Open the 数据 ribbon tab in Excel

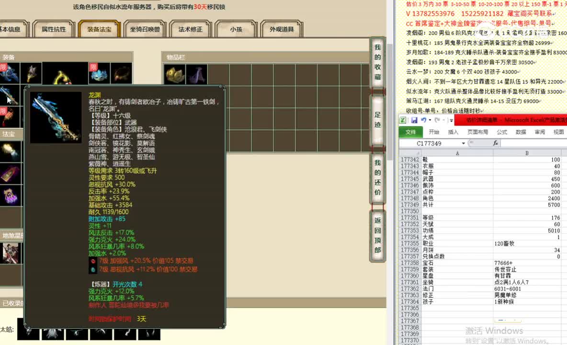[x=521, y=132]
